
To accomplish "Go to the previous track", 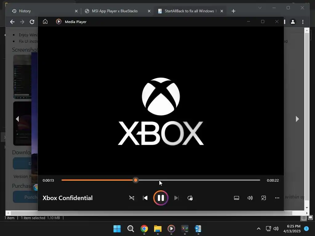I will (145, 198).
